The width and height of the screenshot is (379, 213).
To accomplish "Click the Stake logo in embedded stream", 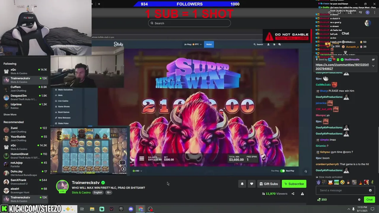I will (x=118, y=44).
